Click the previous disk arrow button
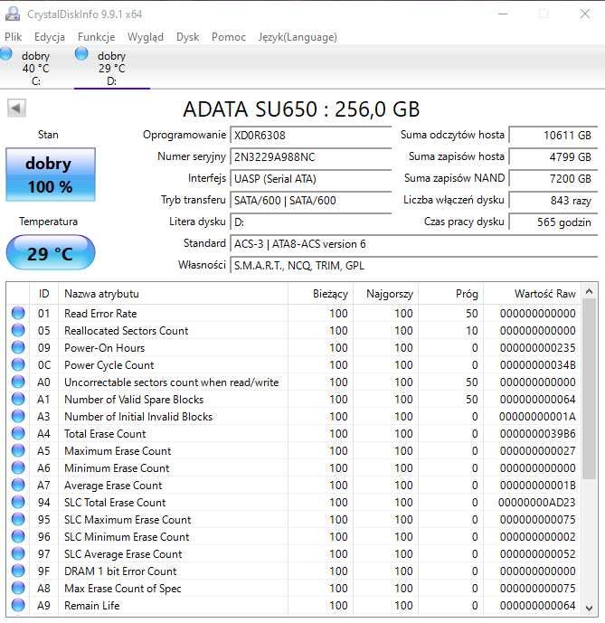 [16, 109]
